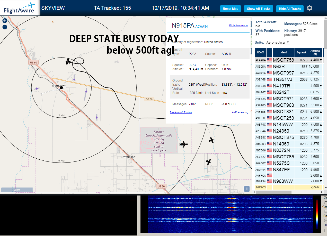Click US 60 shield near Morristown

pyautogui.click(x=34, y=62)
